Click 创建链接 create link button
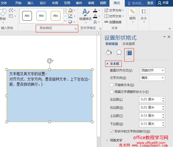The height and width of the screenshot is (147, 173). 113,22
